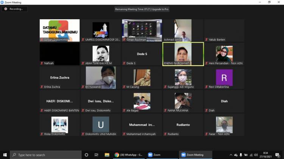The width and height of the screenshot is (284, 159).
Task: Click the Recording indicator
Action: point(14,9)
